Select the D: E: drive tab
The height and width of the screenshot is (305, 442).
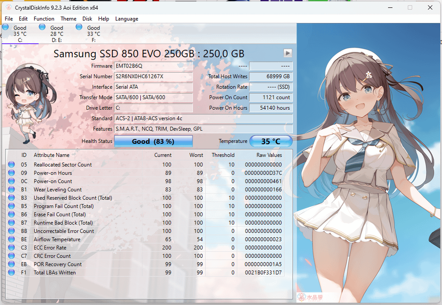click(57, 34)
